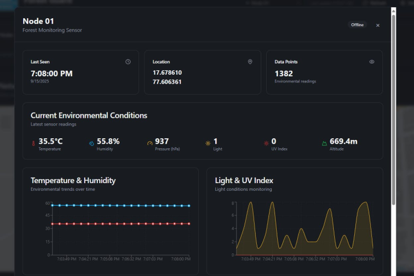Click the latitude value 17.678610
The height and width of the screenshot is (276, 414).
pos(167,72)
